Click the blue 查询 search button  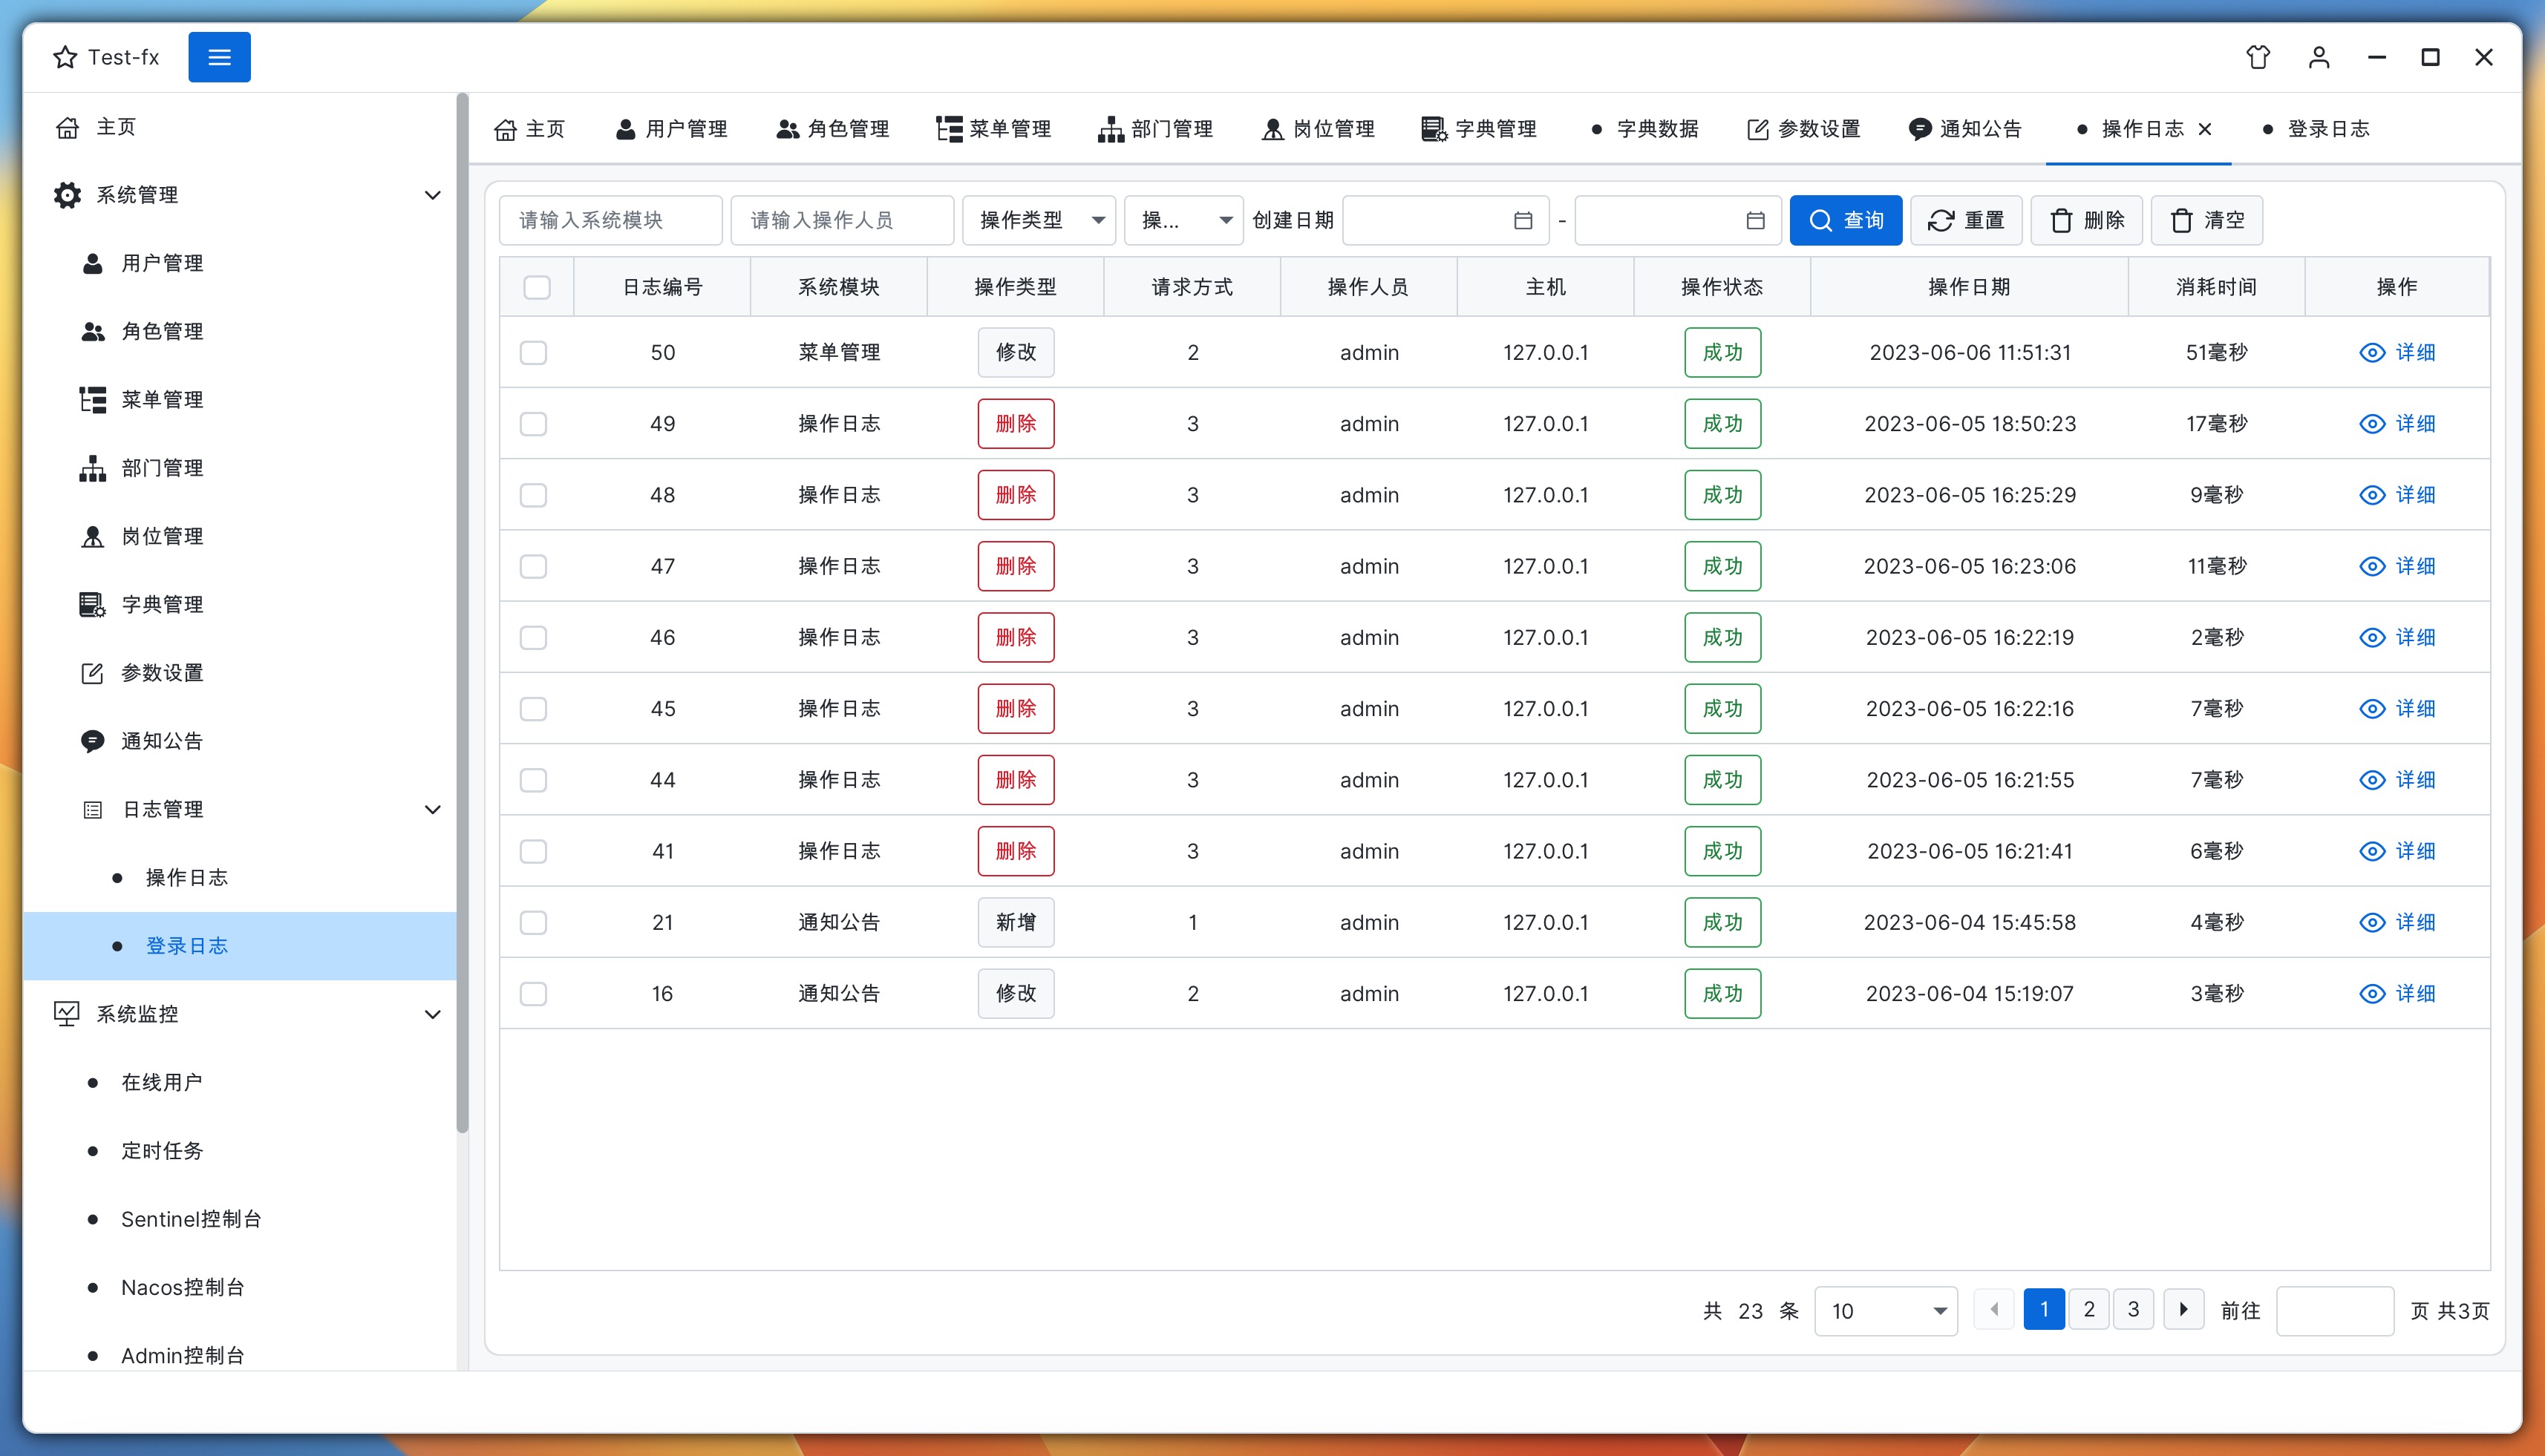[1846, 220]
